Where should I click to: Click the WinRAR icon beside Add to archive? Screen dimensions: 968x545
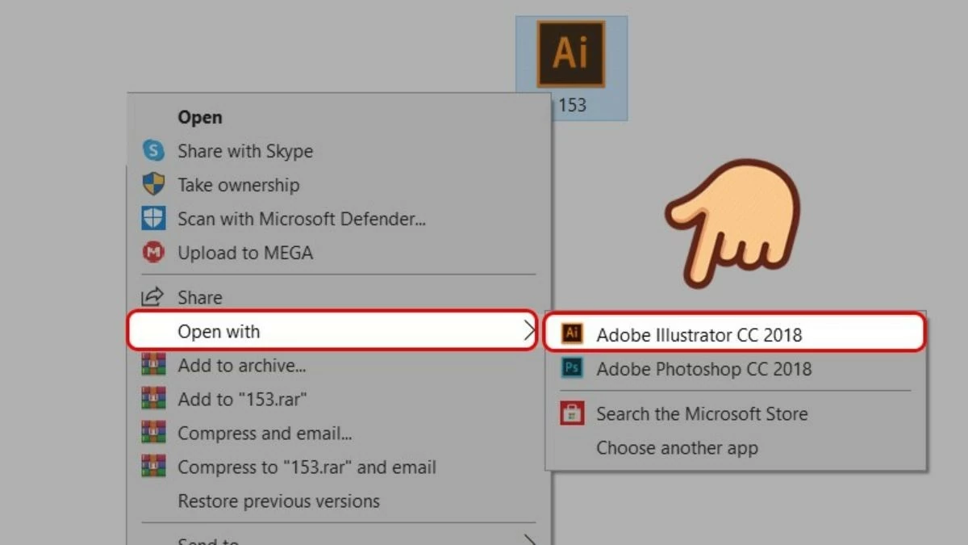click(153, 365)
